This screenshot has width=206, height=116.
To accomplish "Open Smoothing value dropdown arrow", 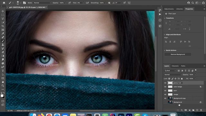I will [106, 3].
